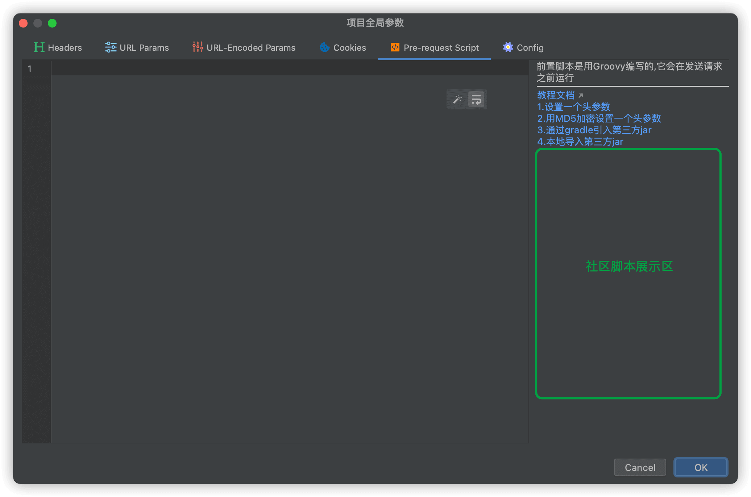Select the magic wand icon in script editor
The width and height of the screenshot is (751, 497).
pyautogui.click(x=457, y=99)
